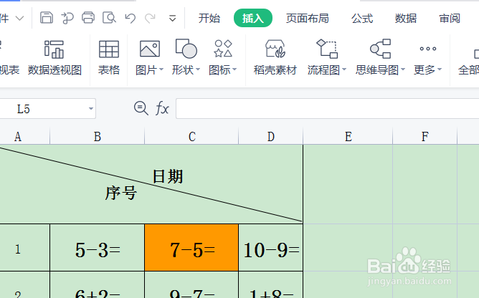Viewport: 479px width, 298px height.
Task: Select column A header
Action: (25, 136)
